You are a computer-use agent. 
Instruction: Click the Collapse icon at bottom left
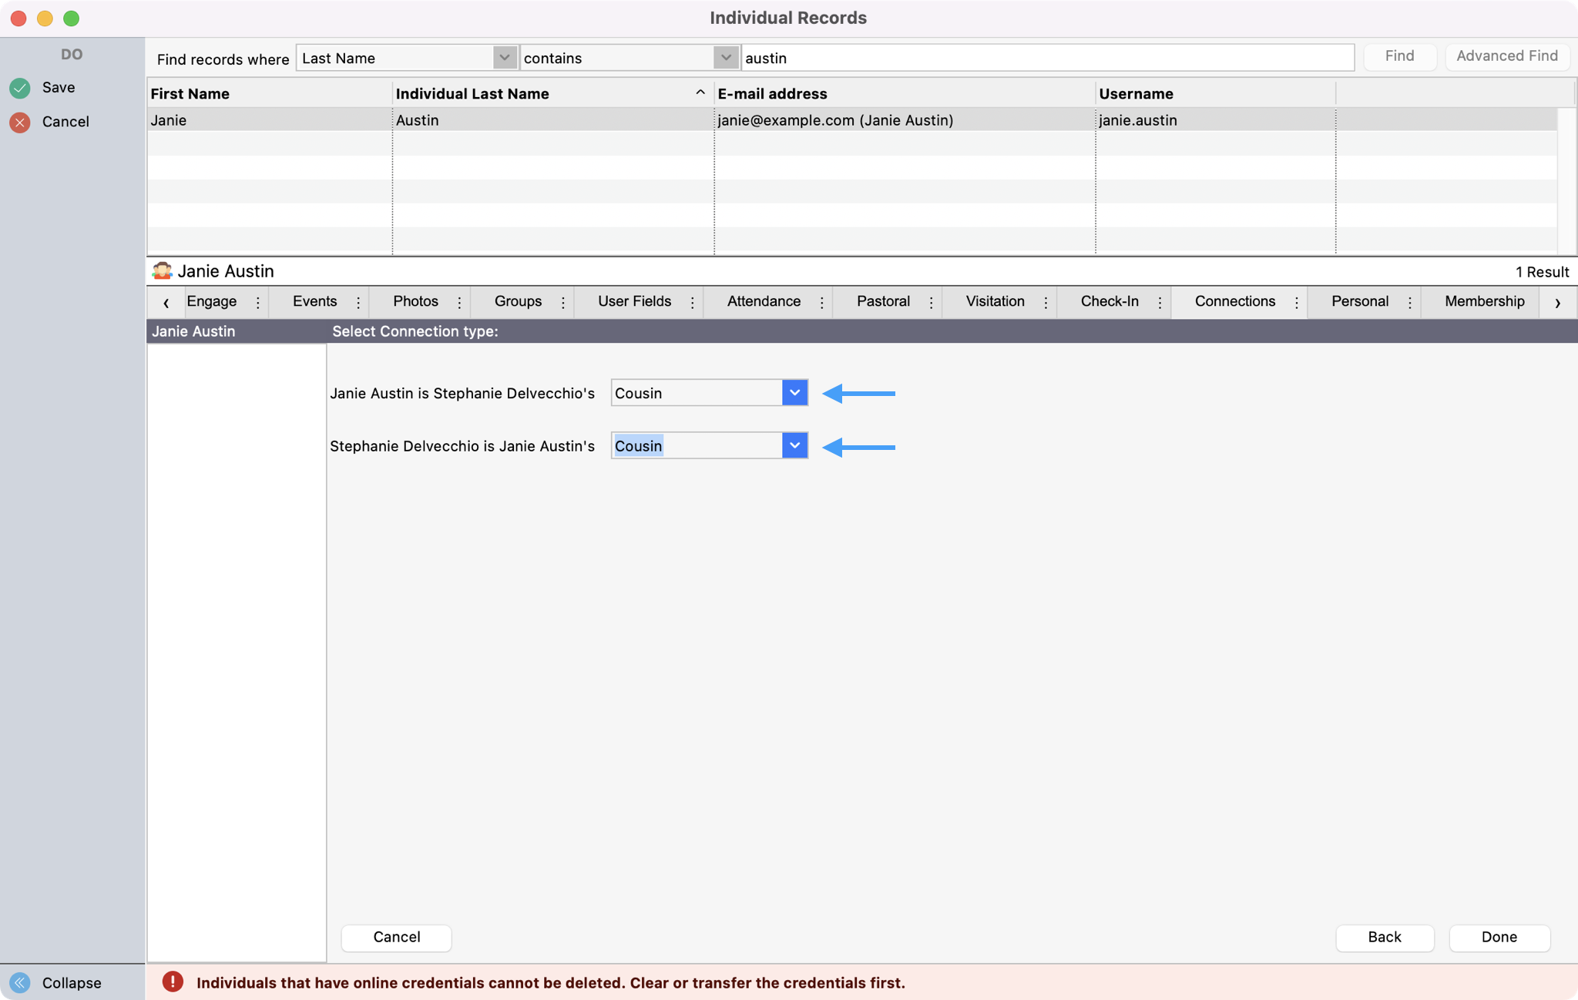click(x=20, y=982)
